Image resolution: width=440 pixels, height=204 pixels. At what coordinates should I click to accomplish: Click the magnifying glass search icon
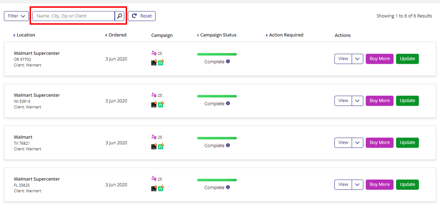[x=119, y=16]
